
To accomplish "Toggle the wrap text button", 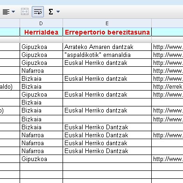I will click(x=38, y=12).
